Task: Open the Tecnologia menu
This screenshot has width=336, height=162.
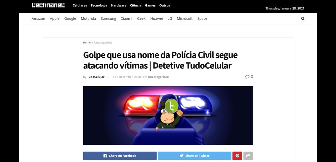Action: (x=99, y=5)
